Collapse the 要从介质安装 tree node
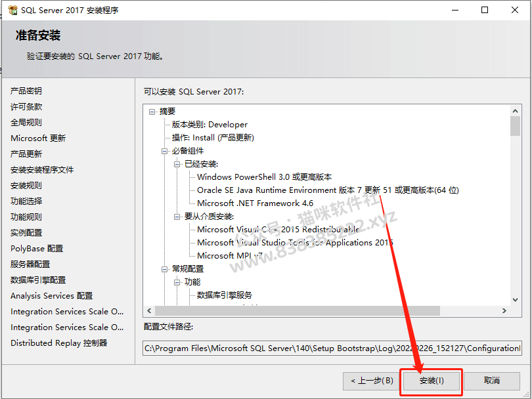Screen dimensions: 532x399 177,217
